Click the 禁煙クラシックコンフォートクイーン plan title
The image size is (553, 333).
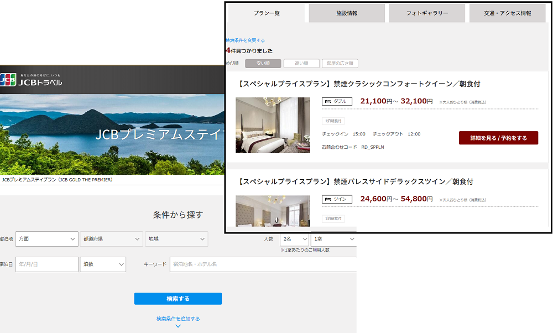[x=359, y=84]
